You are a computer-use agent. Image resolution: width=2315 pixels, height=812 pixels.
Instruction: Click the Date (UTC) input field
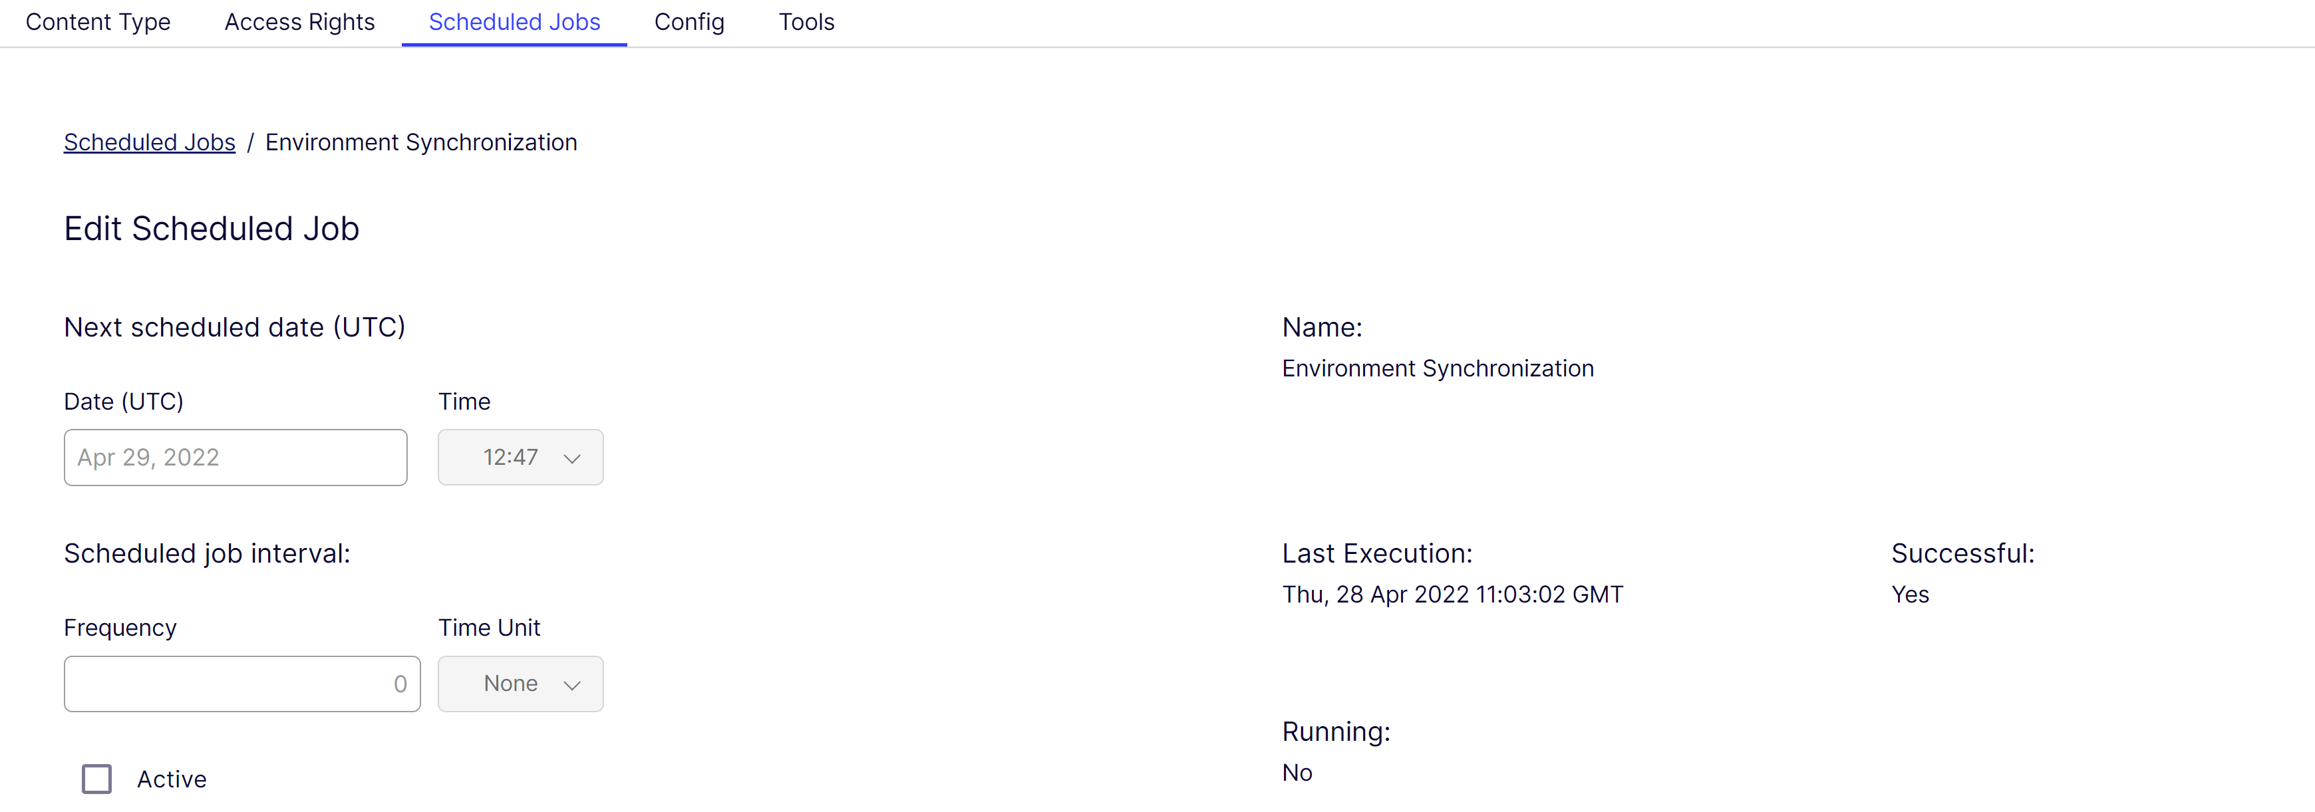pos(235,457)
